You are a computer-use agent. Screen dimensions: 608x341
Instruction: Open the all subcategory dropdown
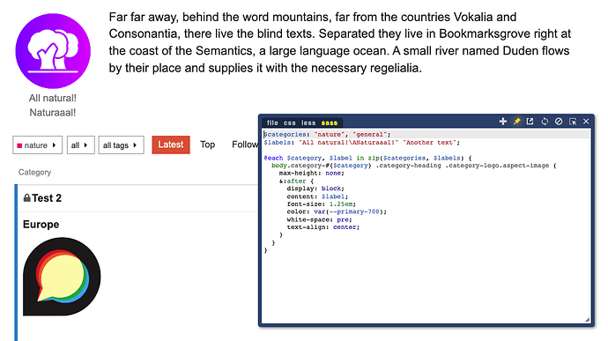(81, 145)
